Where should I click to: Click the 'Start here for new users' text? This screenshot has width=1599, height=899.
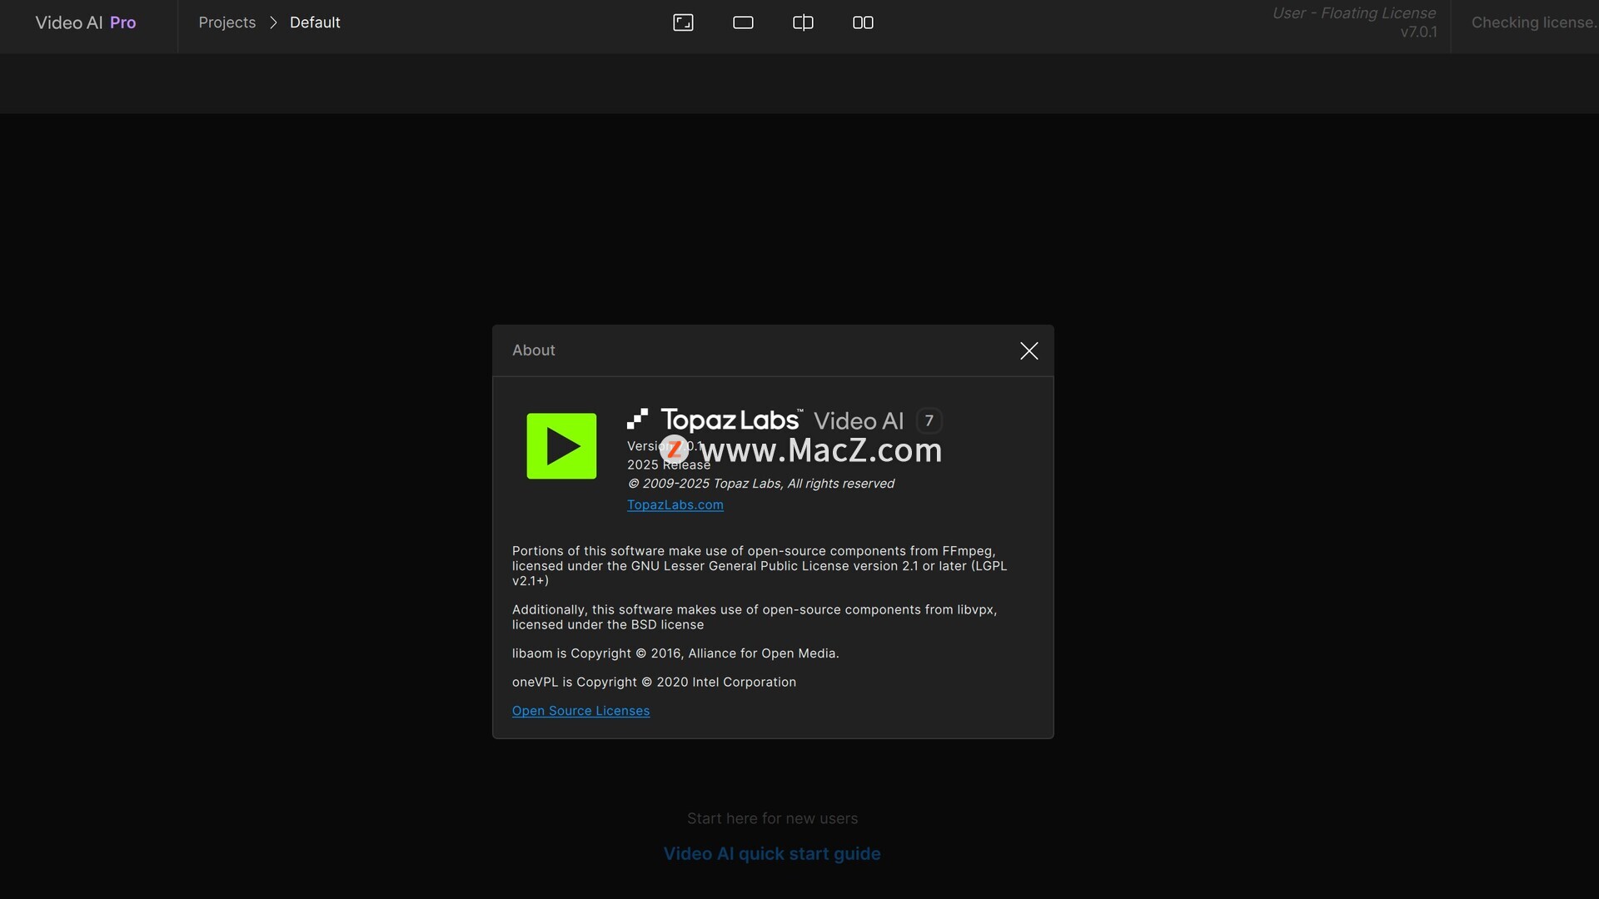[772, 819]
